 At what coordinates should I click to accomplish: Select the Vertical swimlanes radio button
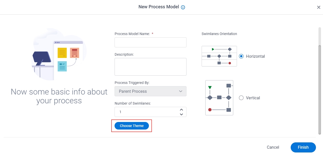pos(241,98)
